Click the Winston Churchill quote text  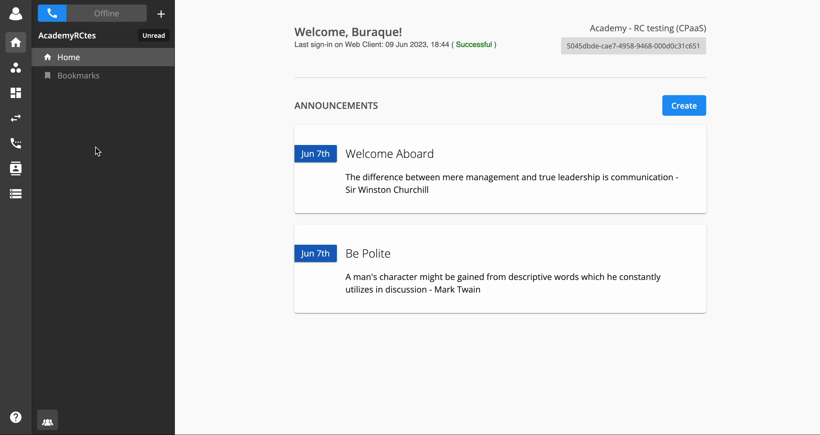click(x=512, y=183)
